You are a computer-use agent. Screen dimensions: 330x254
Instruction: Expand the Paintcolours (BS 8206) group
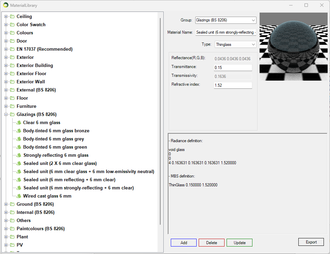tap(6, 229)
